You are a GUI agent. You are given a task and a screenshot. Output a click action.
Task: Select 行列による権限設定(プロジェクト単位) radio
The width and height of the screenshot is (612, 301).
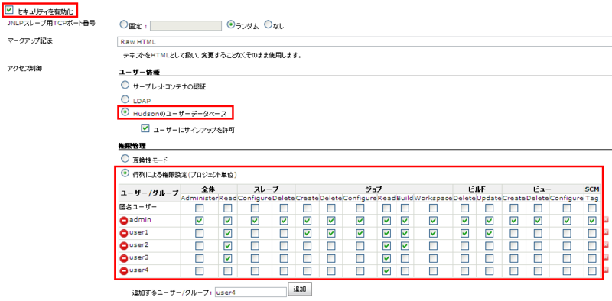coord(125,173)
